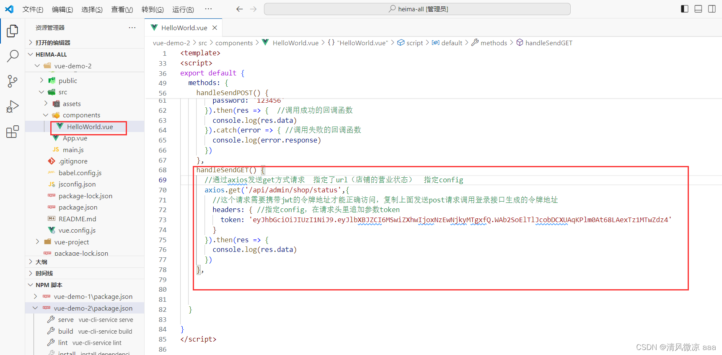Screen dimensions: 722x355
Task: Expand the 时间线 timeline section
Action: pyautogui.click(x=85, y=273)
